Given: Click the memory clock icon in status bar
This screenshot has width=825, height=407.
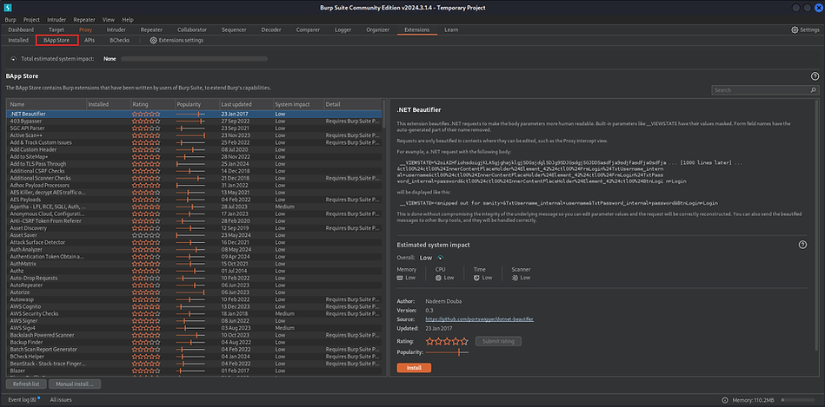Looking at the screenshot, I should coord(726,400).
